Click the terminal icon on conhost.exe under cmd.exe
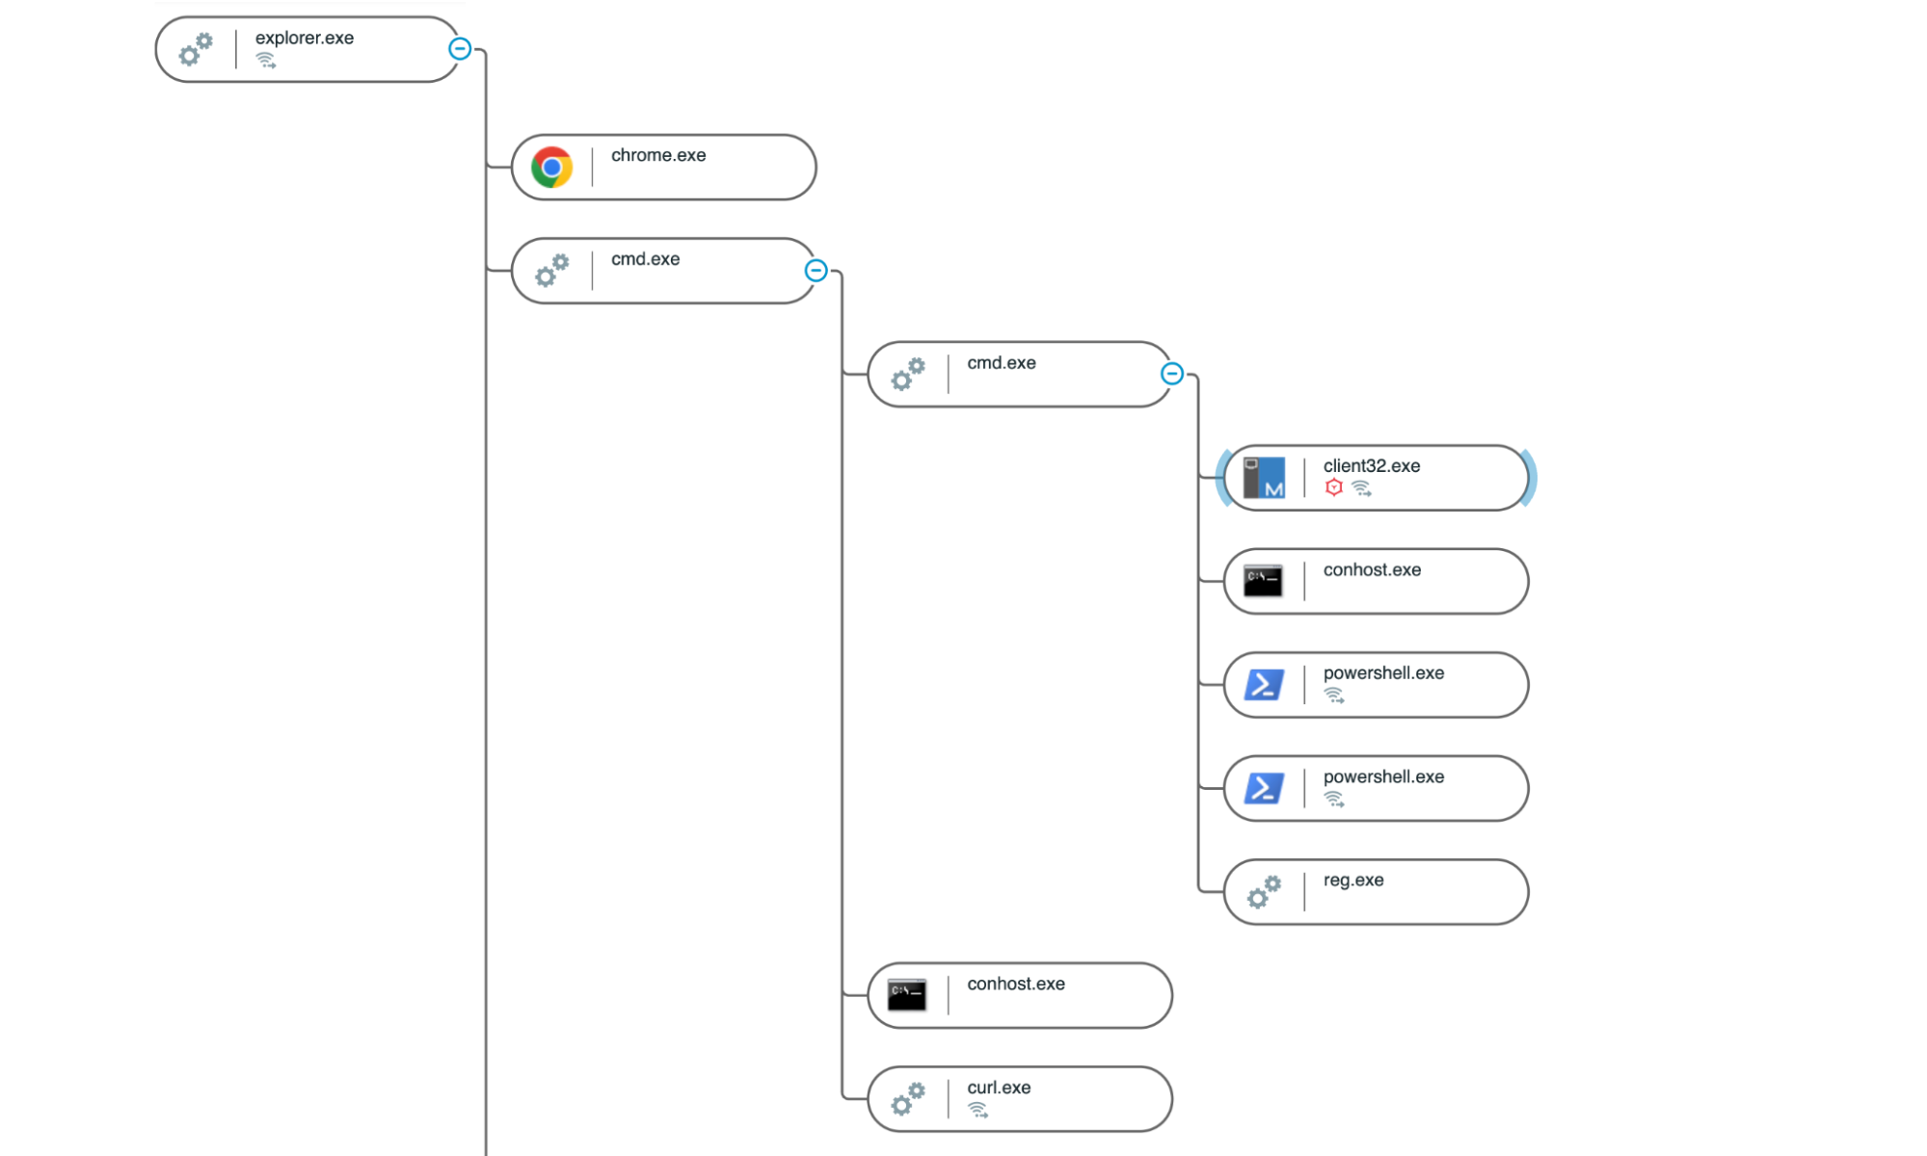Screen dimensions: 1927x1156 coord(1263,580)
